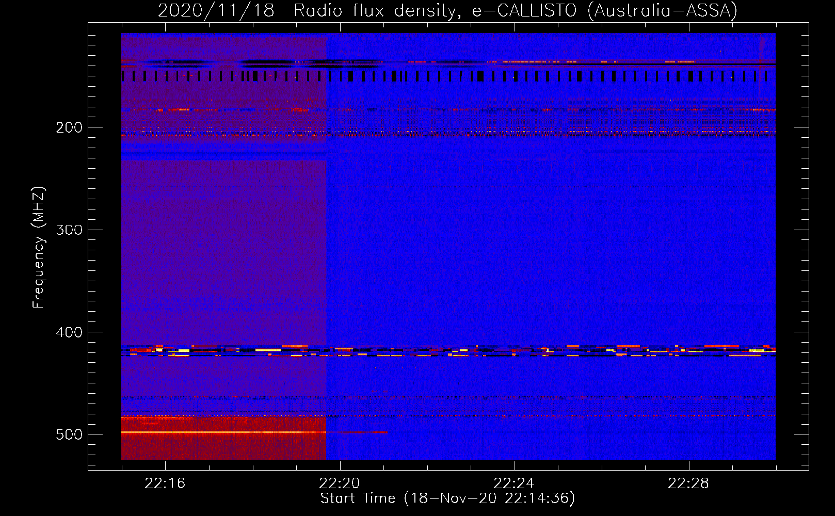Click the plot title "2020/11/18 Radio flux density, e-CALLISTO (Australia-ASSA)"

447,10
